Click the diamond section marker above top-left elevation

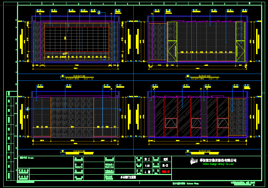click(x=99, y=13)
